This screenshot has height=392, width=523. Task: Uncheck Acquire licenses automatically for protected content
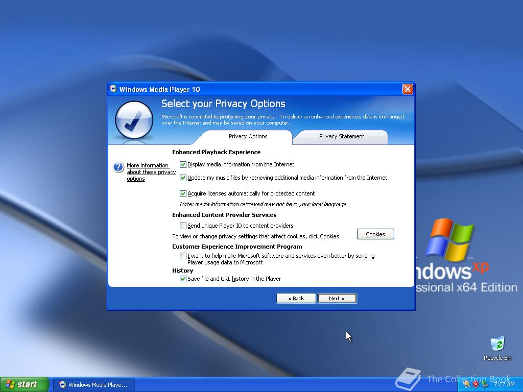(x=183, y=193)
